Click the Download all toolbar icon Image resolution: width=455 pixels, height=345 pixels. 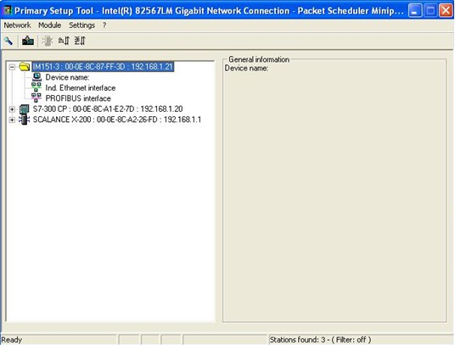click(x=80, y=41)
